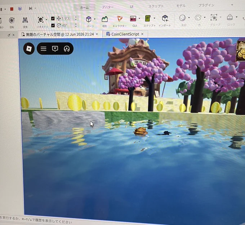
Task: Adjust the stepper arrows for 45°
Action: click(x=76, y=25)
